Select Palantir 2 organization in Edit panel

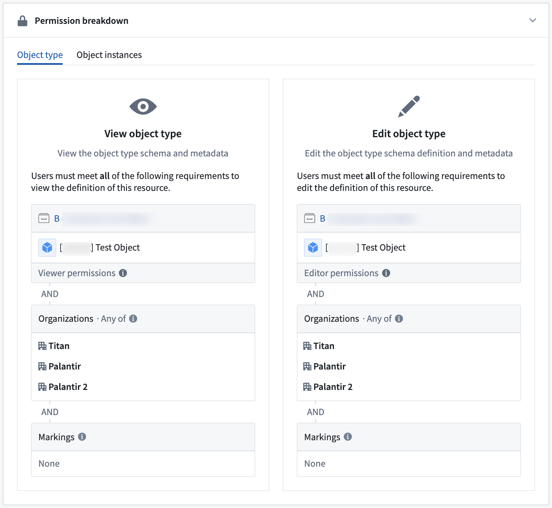[x=332, y=387]
